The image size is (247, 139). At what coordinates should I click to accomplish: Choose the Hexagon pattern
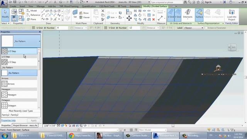[x=19, y=95]
